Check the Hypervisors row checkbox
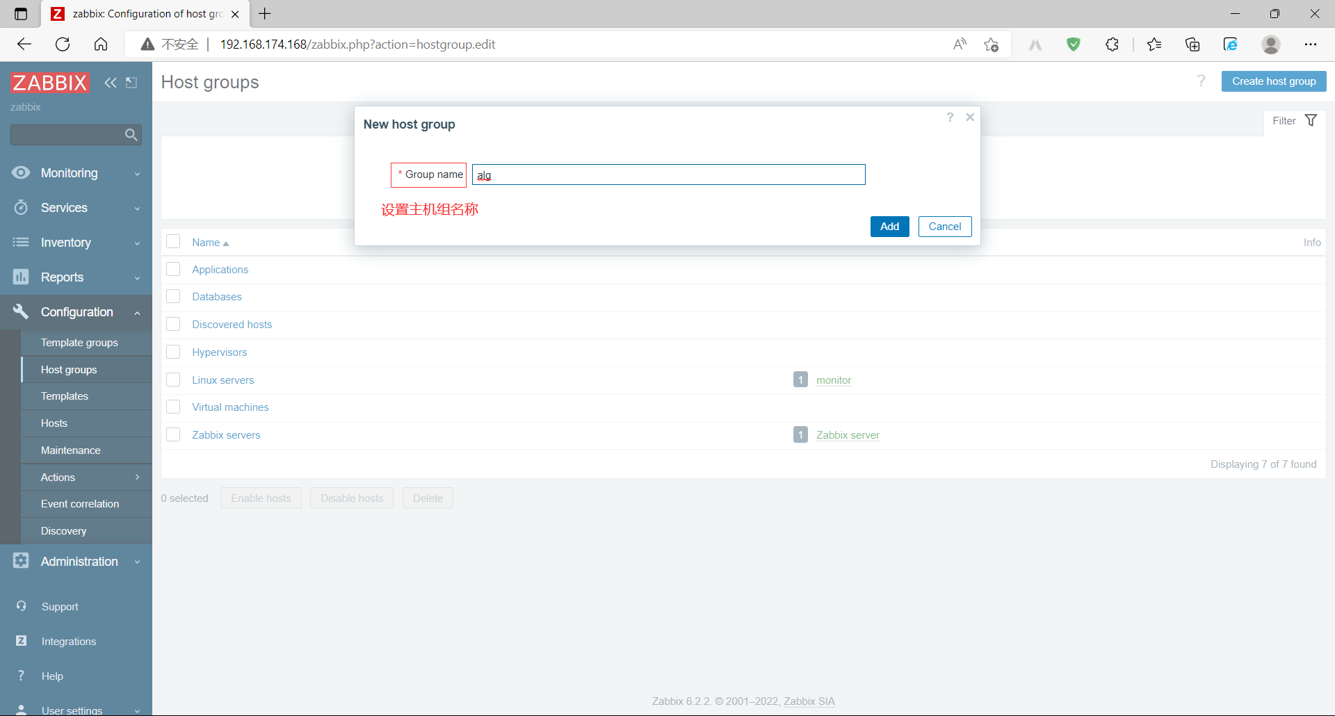 [x=173, y=352]
